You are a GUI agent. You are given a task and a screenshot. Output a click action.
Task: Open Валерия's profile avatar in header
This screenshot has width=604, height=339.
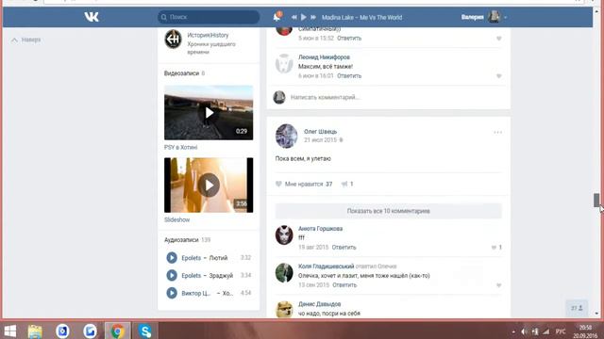pos(494,17)
